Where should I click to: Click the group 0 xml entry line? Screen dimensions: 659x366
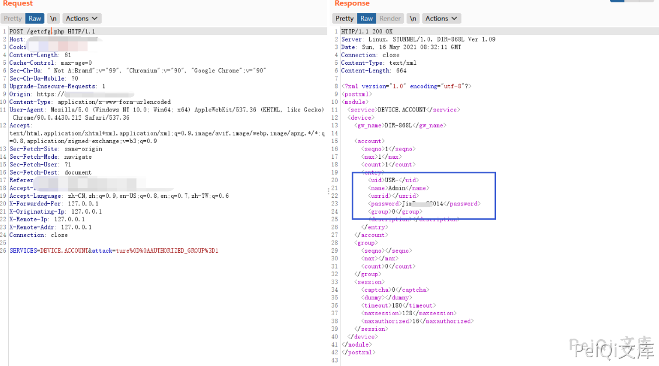click(x=396, y=211)
